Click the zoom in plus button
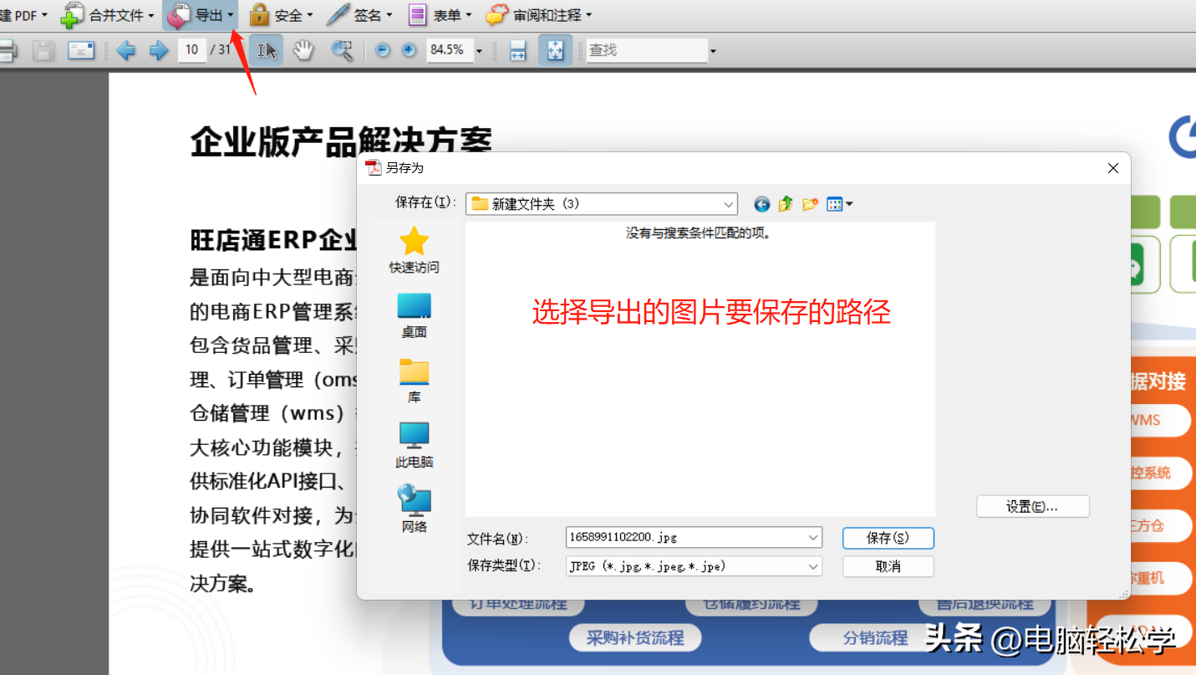Screen dimensions: 1196x675 click(409, 50)
